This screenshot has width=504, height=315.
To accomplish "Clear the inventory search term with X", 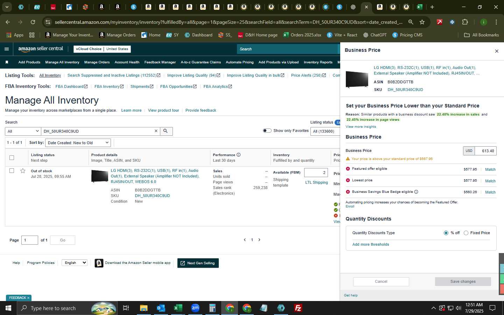I will 156,131.
